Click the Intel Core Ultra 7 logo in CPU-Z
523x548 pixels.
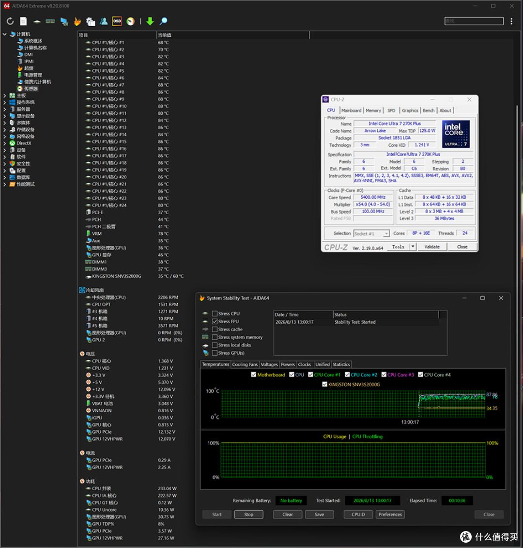pos(456,134)
